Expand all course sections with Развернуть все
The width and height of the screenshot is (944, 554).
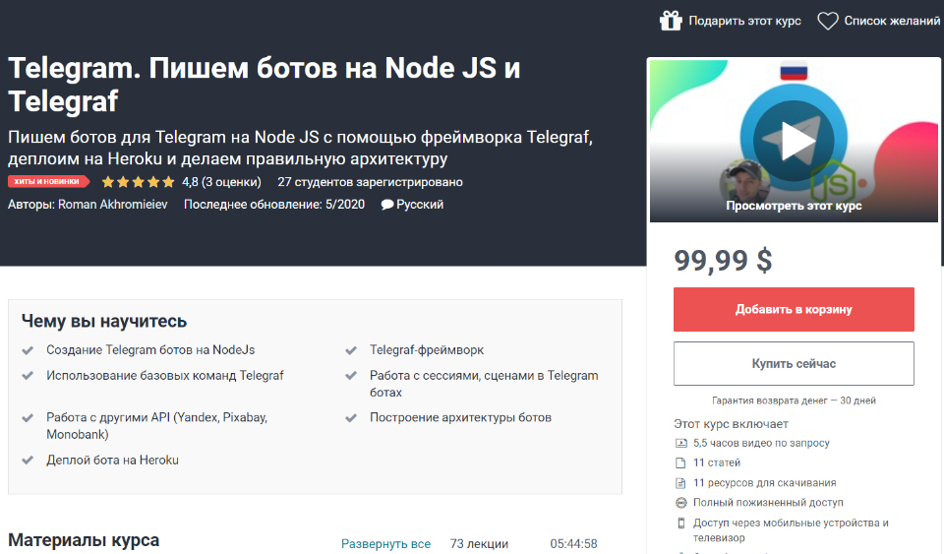(x=385, y=544)
